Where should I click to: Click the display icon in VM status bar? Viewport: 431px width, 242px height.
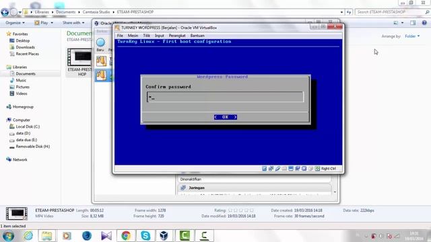291,169
